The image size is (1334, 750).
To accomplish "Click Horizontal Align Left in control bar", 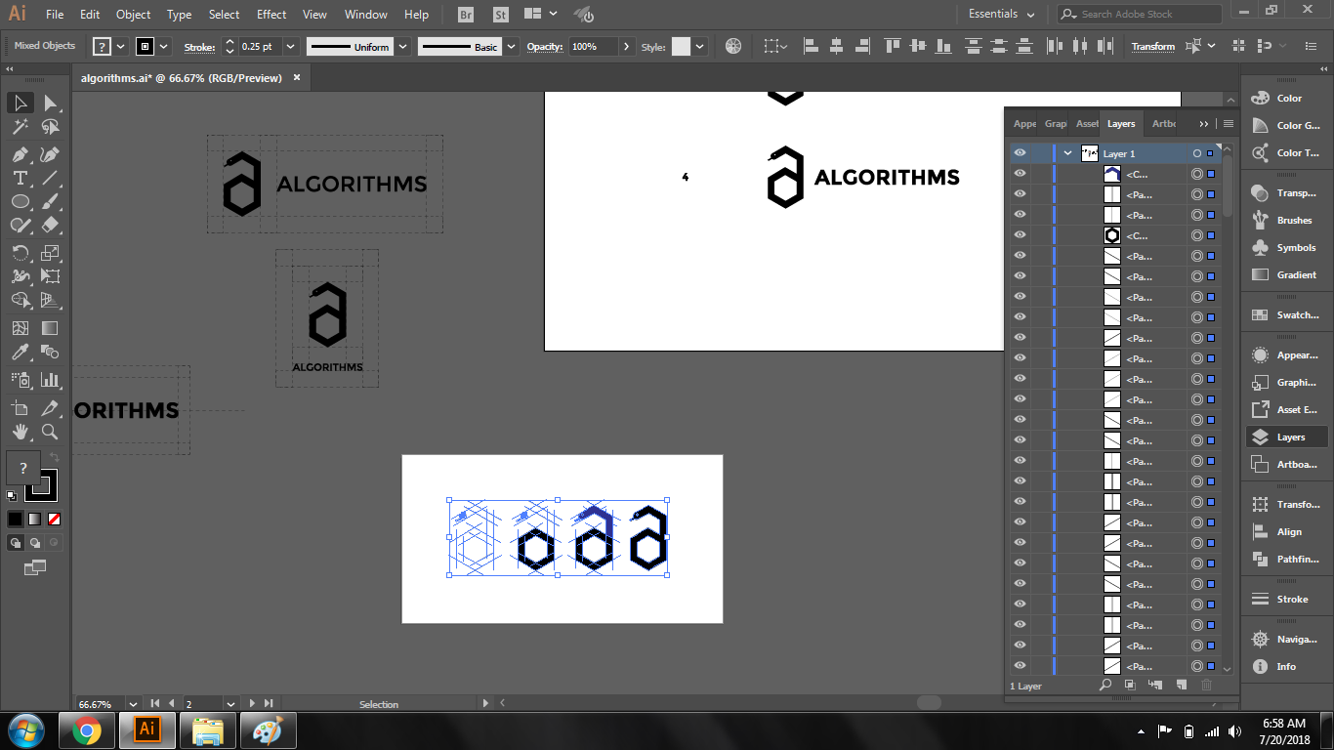I will point(812,47).
